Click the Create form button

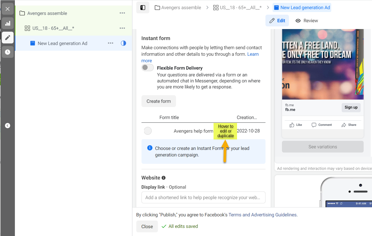pos(159,101)
